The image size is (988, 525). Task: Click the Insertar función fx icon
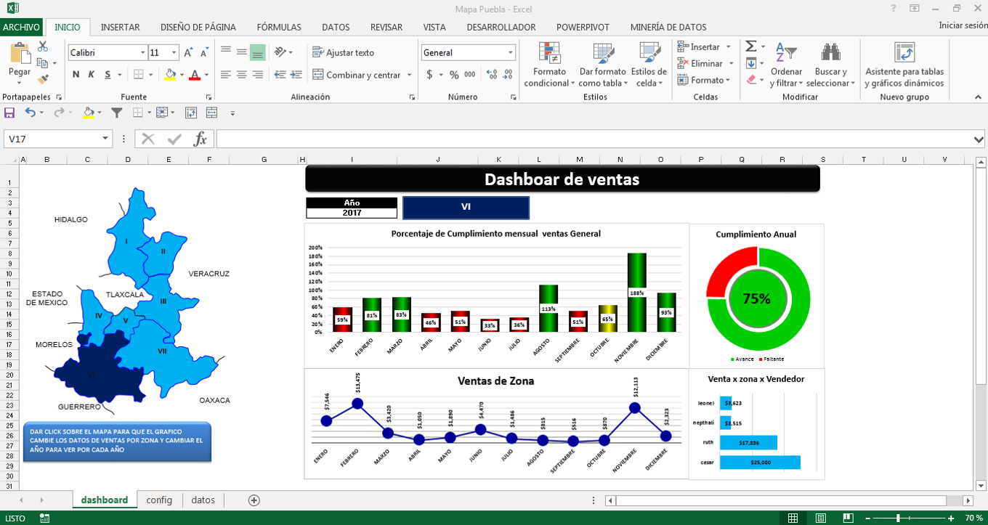[201, 139]
